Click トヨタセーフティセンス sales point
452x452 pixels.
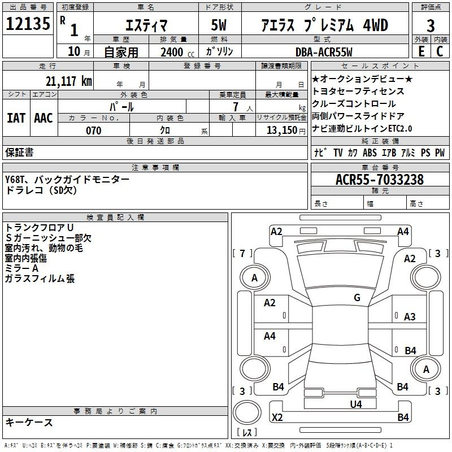coord(358,91)
